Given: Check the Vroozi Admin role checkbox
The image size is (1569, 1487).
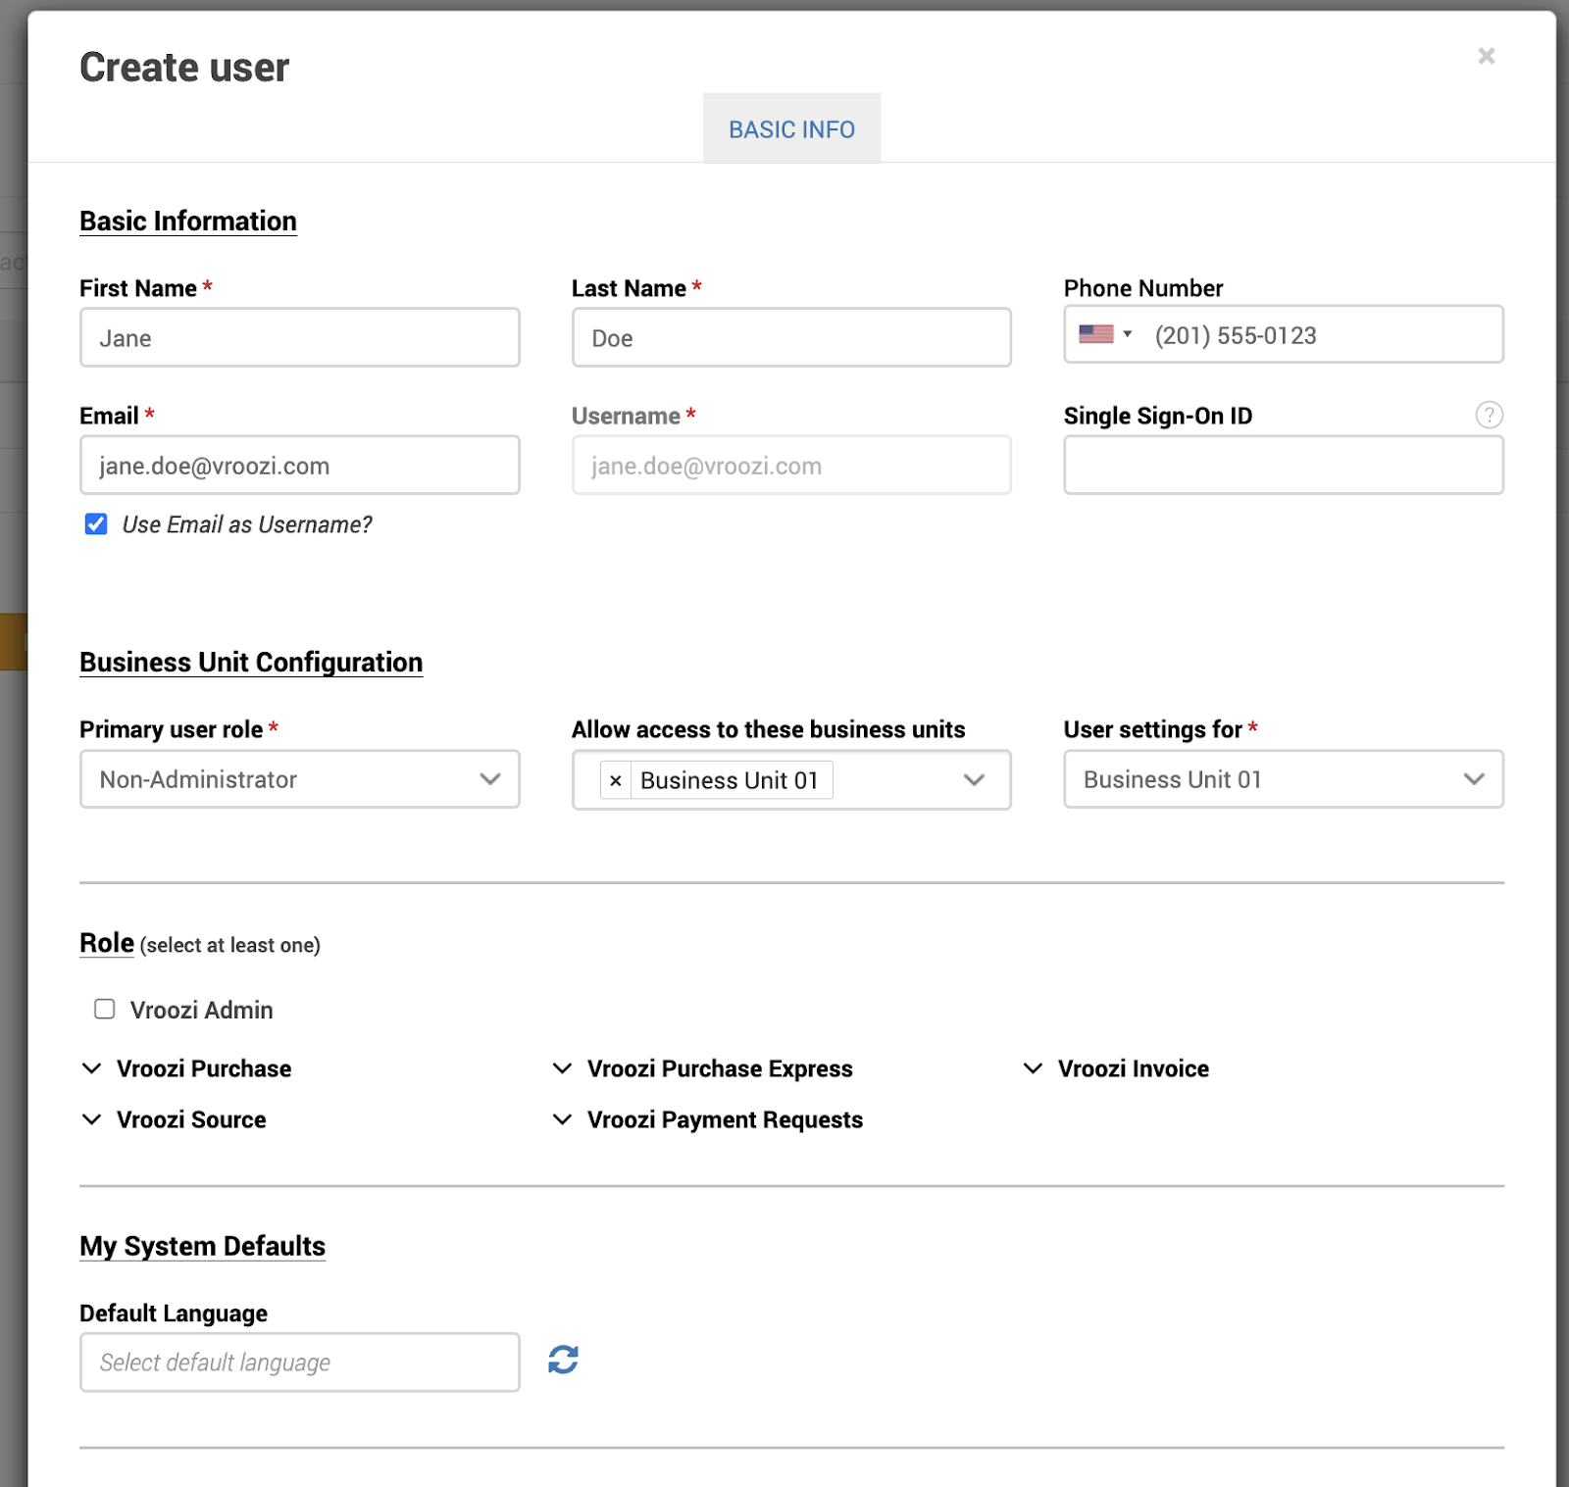Looking at the screenshot, I should click(105, 1010).
